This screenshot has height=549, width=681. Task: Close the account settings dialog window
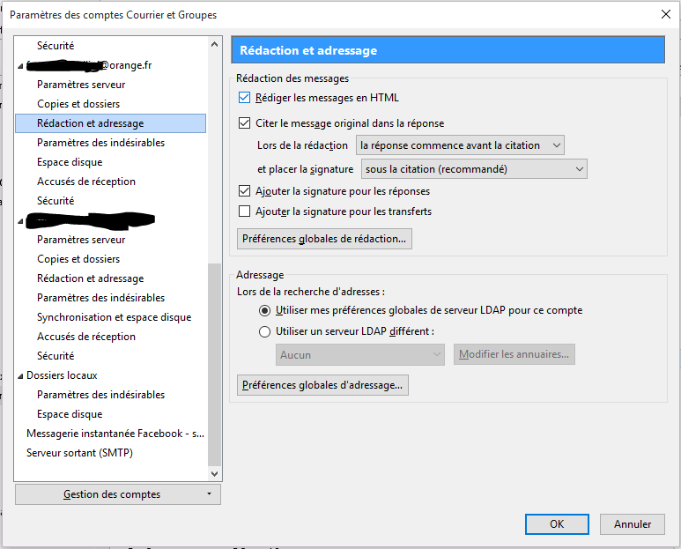point(665,14)
